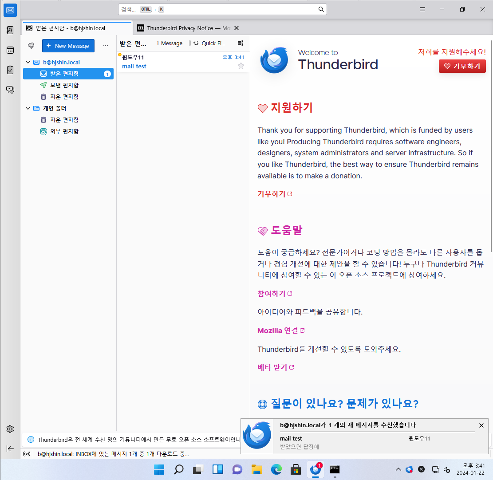Collapse the b@hjshin.local account tree
Viewport: 493px width, 480px height.
(x=28, y=62)
